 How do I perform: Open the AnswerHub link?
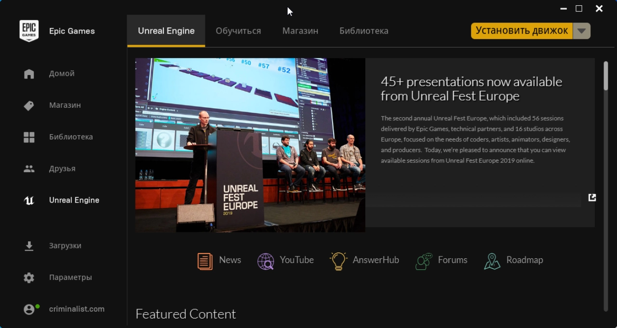[364, 261]
